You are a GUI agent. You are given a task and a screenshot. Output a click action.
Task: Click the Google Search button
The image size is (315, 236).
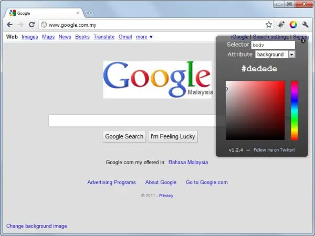point(124,136)
